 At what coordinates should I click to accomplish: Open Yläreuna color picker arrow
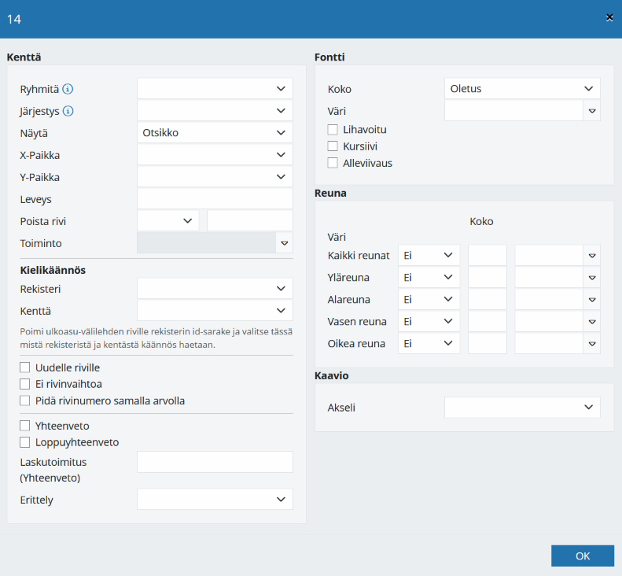[x=592, y=278]
